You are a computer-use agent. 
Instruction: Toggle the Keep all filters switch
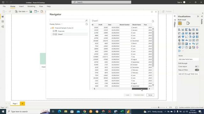[197, 70]
